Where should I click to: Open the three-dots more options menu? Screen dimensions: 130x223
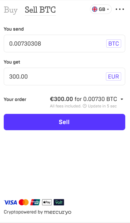point(120,9)
